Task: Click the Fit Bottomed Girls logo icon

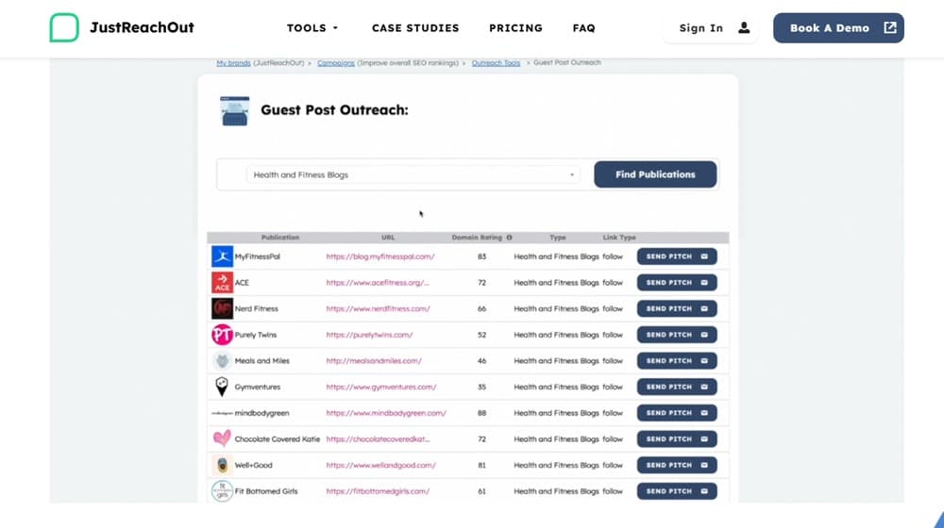Action: pos(222,491)
